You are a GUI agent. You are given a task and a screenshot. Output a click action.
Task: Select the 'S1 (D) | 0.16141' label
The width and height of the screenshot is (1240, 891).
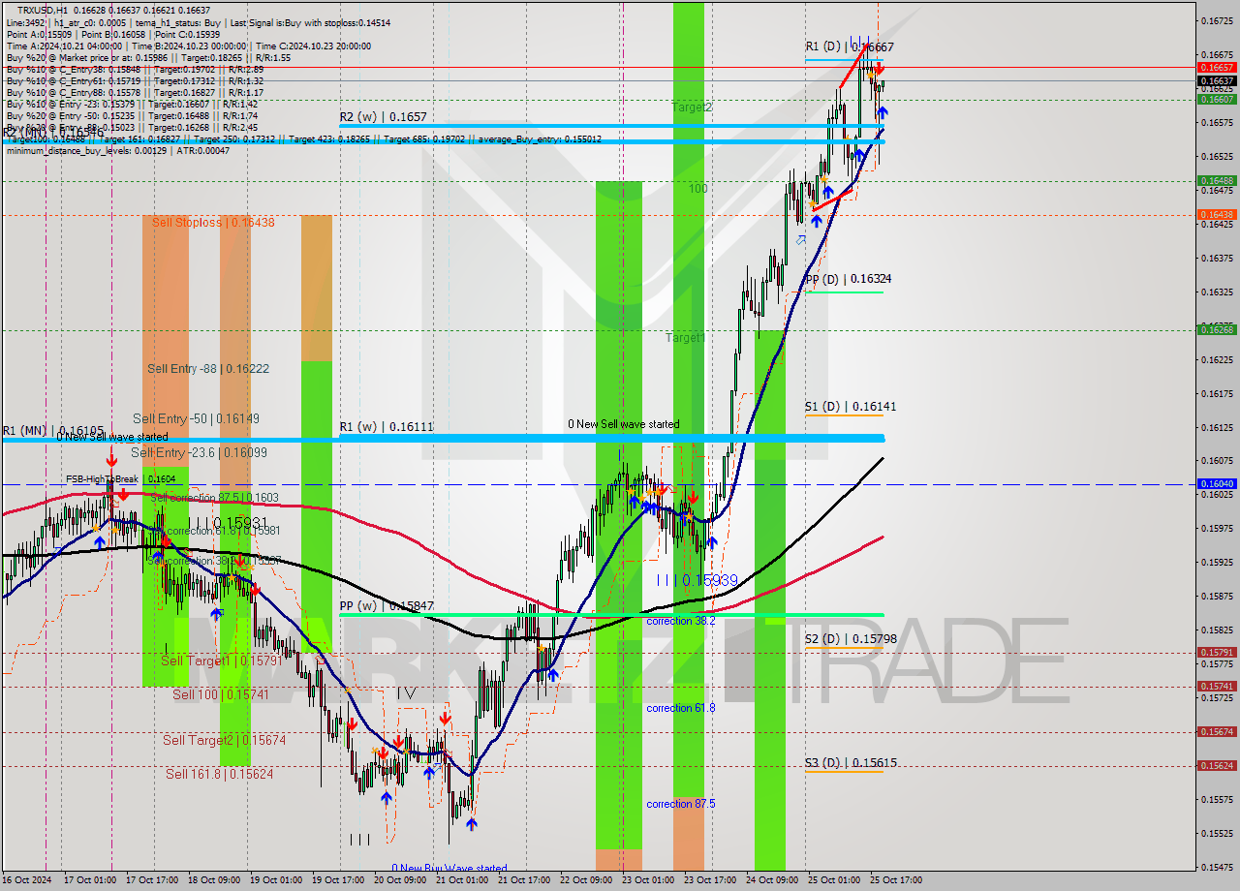coord(851,407)
